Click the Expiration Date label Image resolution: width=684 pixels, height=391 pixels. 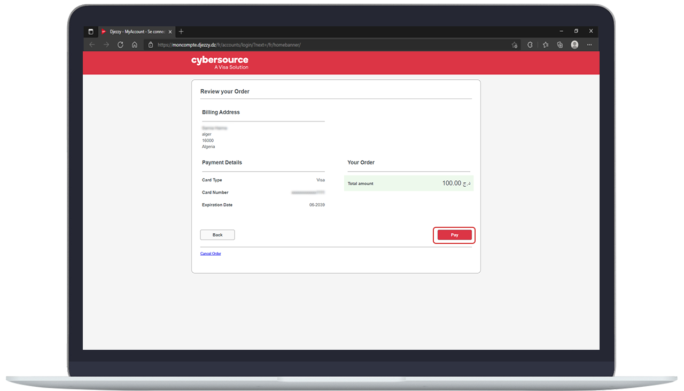(x=217, y=205)
